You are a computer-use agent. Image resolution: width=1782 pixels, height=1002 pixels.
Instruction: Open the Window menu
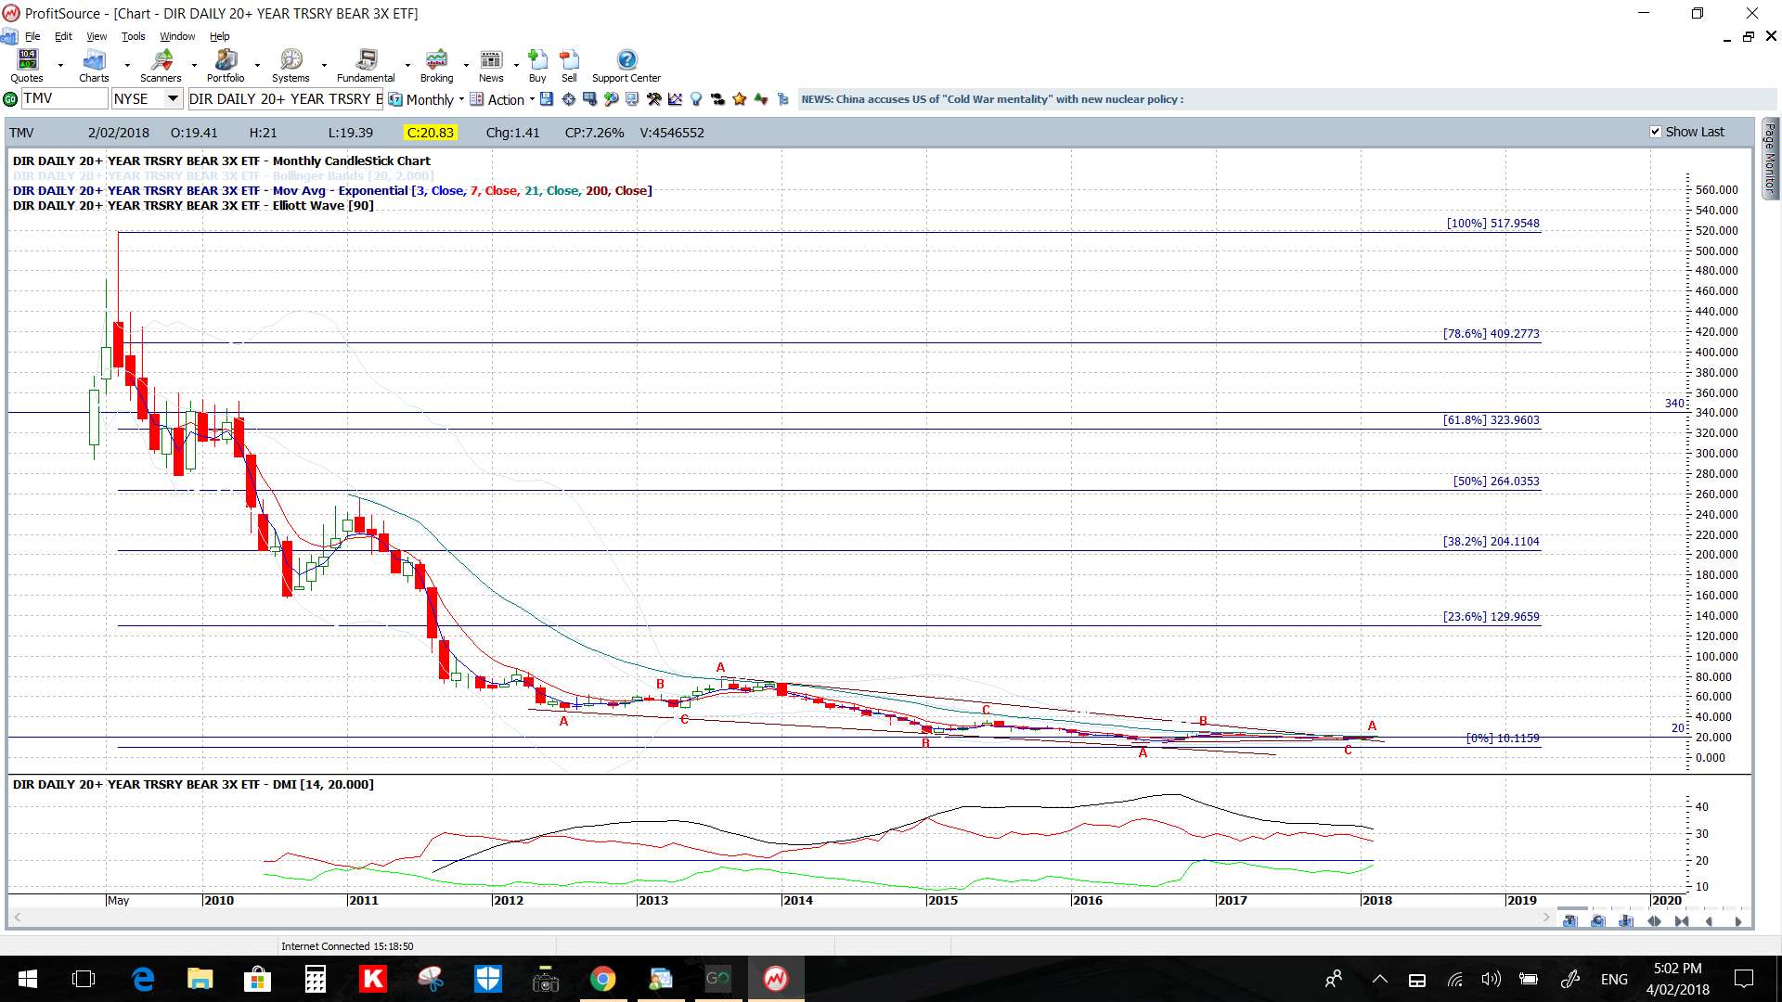click(x=177, y=36)
